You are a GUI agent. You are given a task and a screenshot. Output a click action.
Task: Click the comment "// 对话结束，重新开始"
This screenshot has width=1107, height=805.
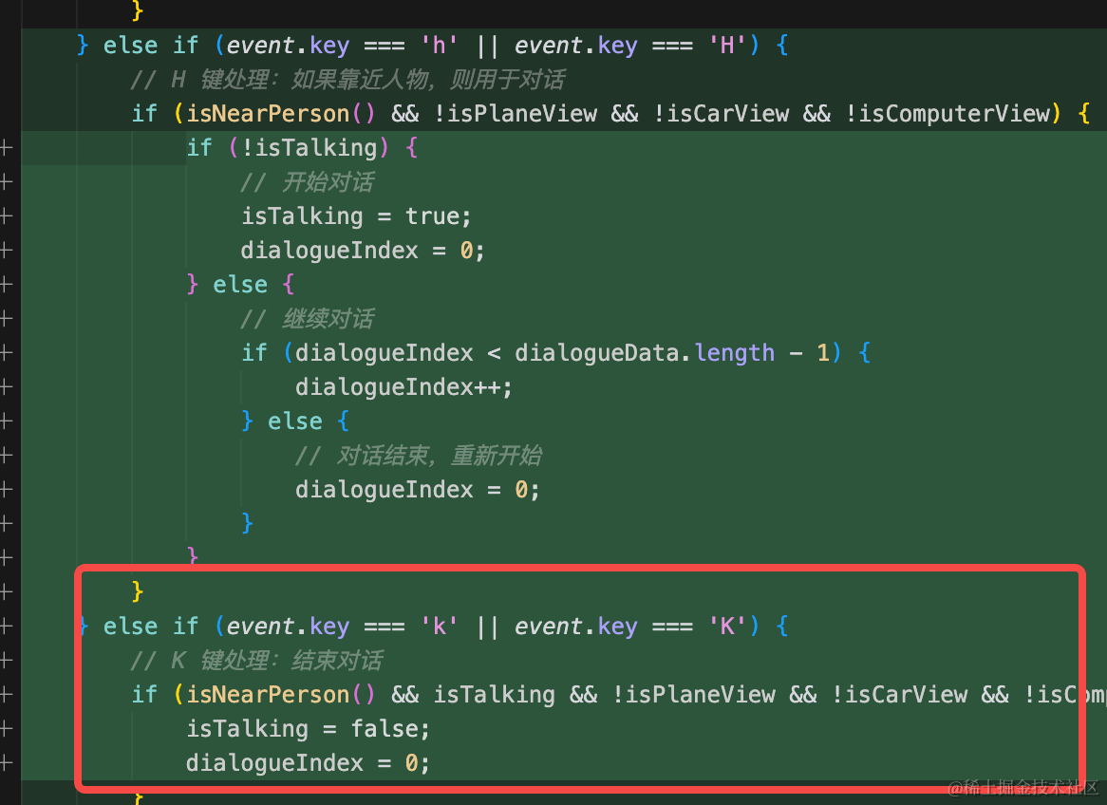[419, 456]
